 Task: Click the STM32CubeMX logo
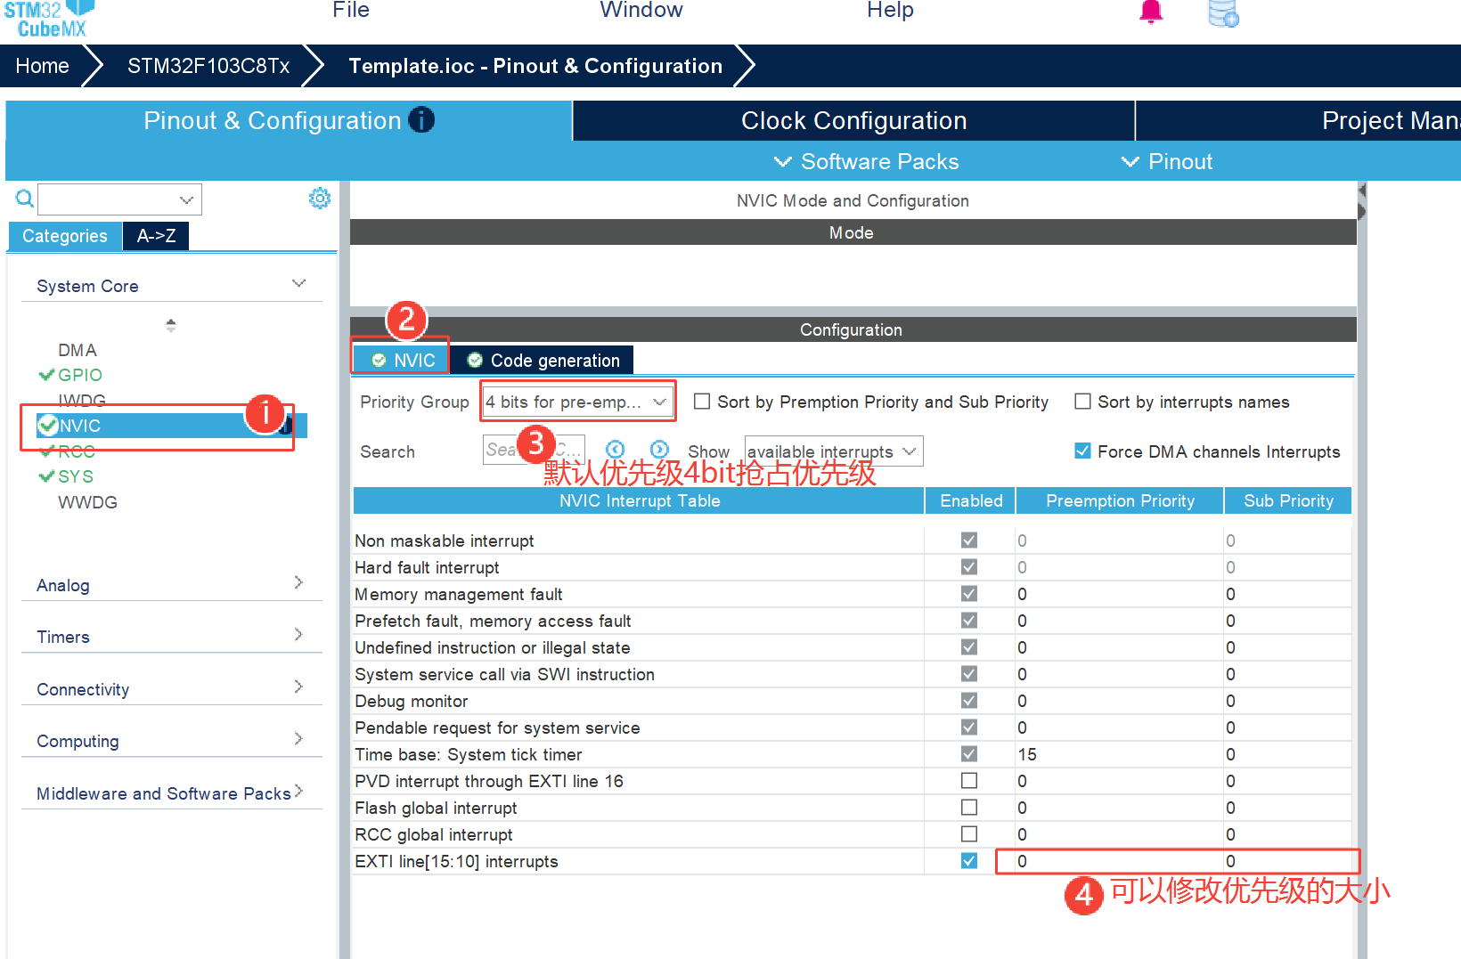point(49,19)
